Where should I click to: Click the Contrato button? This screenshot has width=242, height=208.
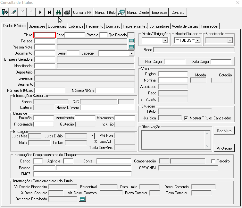point(178,12)
